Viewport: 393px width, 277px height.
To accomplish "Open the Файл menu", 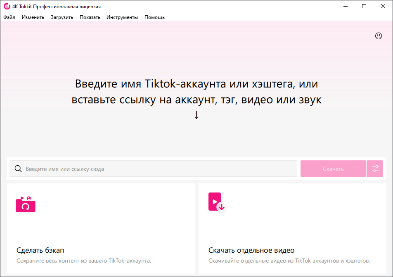I will (9, 17).
